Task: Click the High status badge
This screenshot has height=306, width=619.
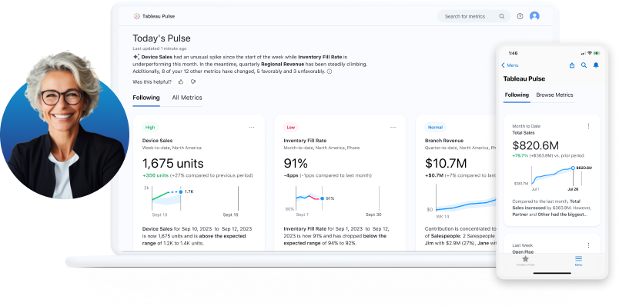Action: pos(150,128)
